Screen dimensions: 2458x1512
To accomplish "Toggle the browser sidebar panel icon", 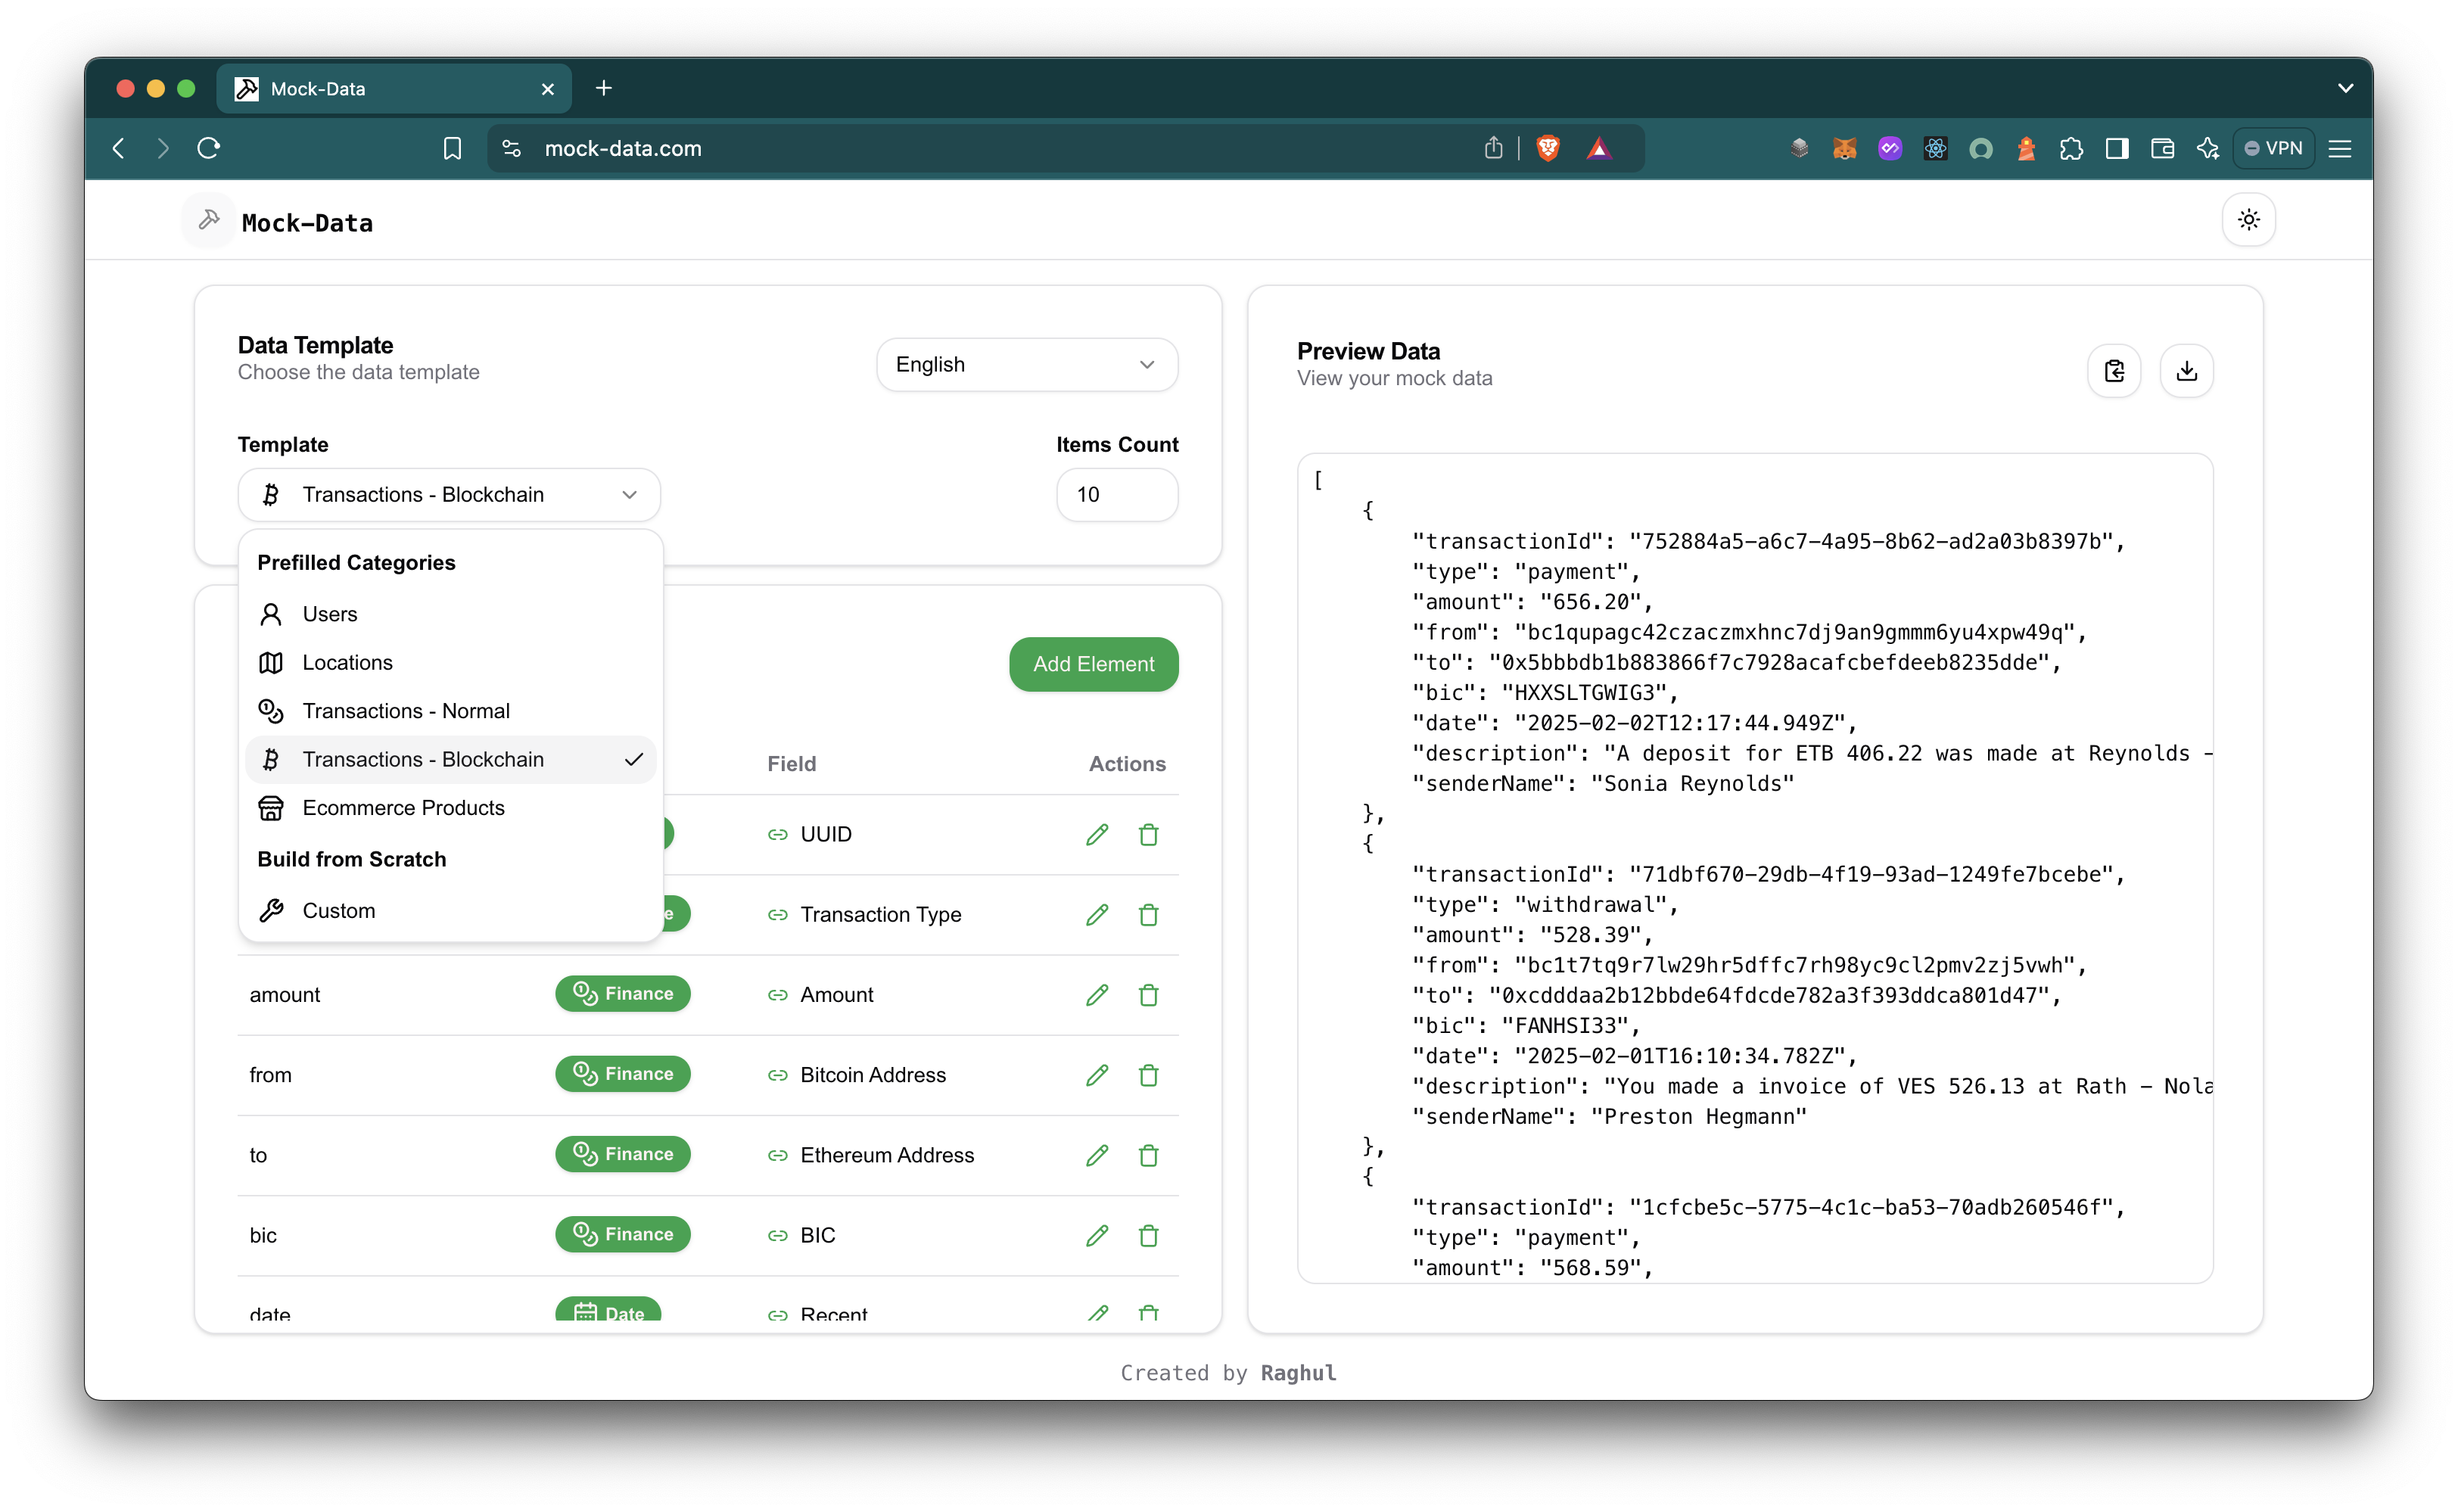I will (x=2116, y=148).
